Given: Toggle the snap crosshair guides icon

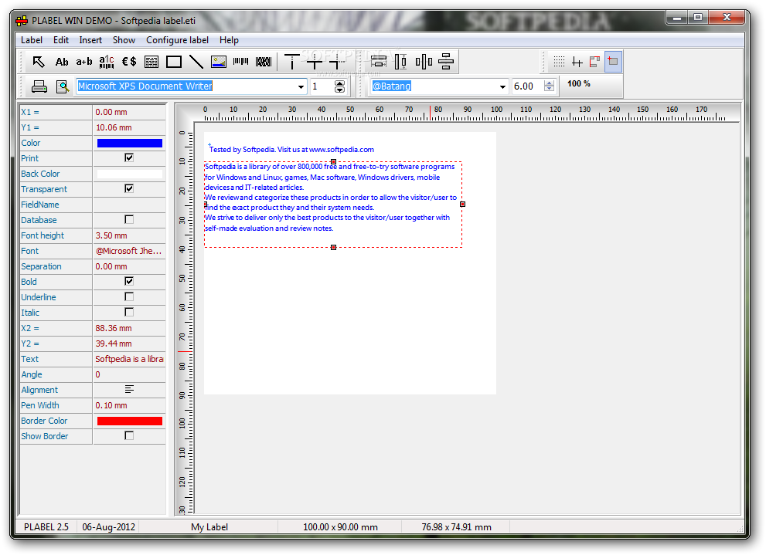Looking at the screenshot, I should click(x=577, y=62).
